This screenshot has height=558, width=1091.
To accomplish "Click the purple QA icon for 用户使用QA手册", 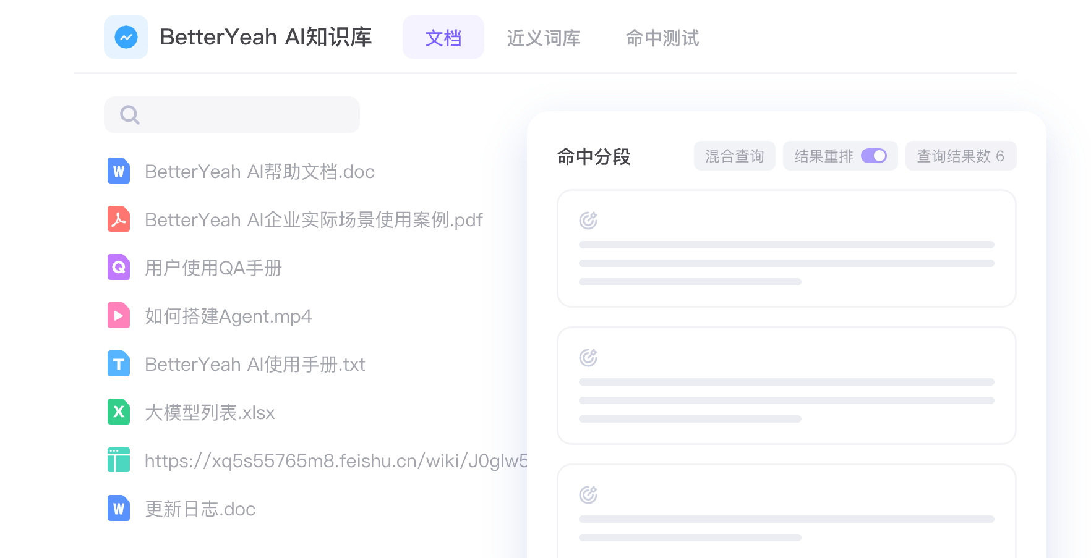I will 119,268.
